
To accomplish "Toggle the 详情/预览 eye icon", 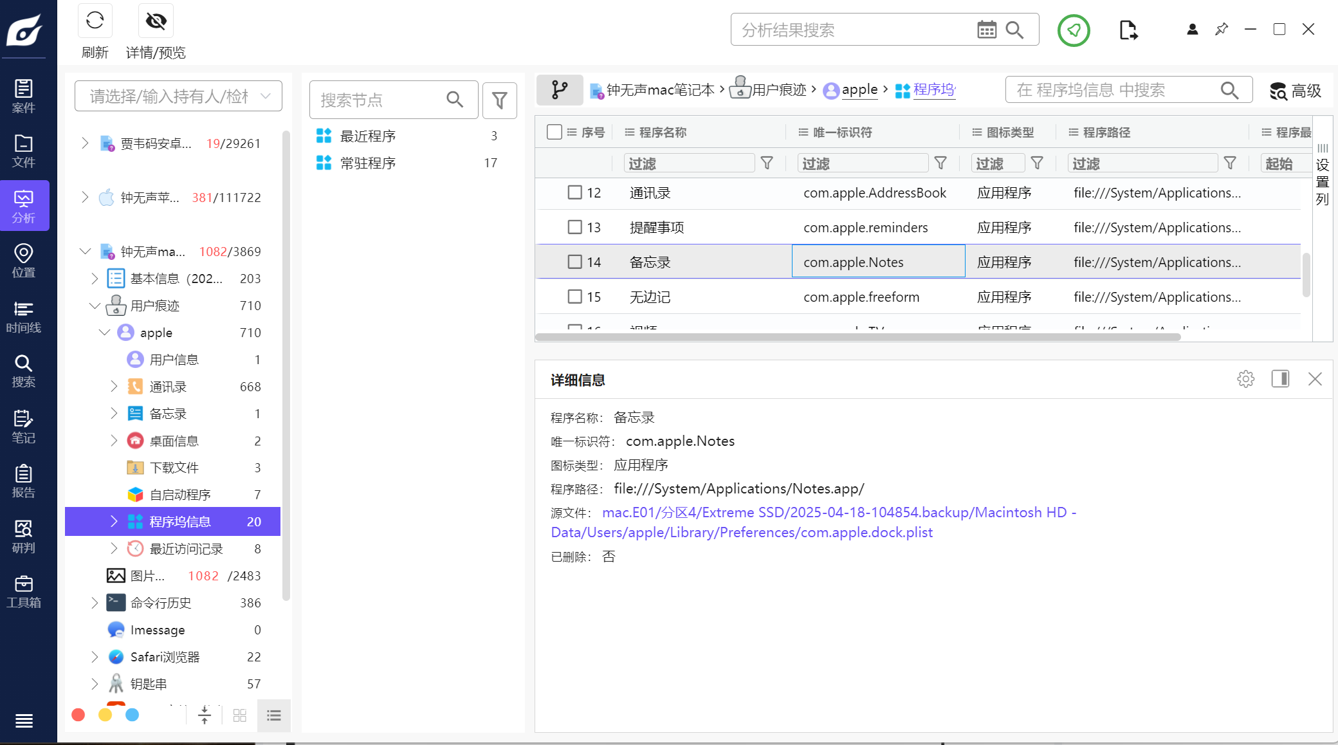I will pyautogui.click(x=156, y=21).
